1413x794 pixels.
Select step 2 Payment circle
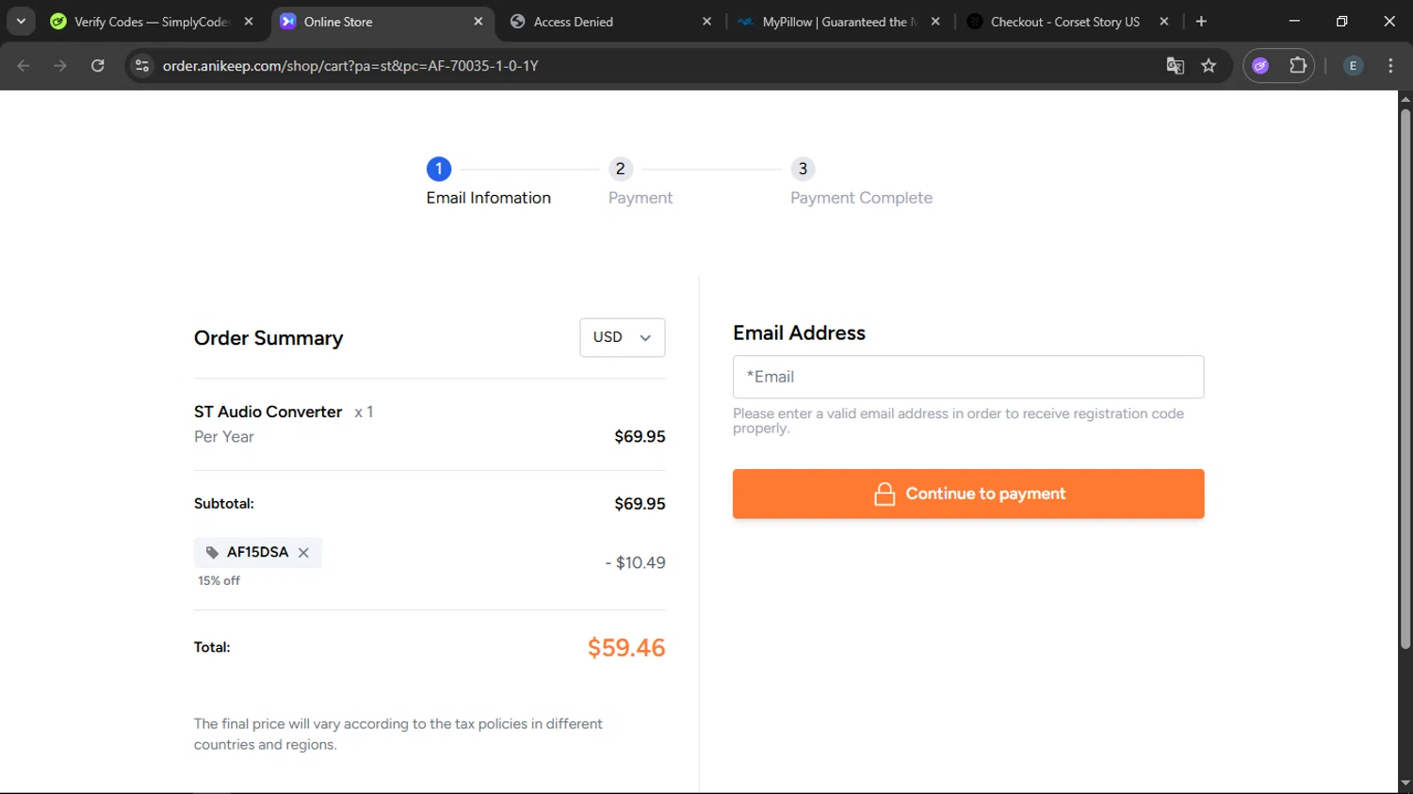tap(620, 169)
